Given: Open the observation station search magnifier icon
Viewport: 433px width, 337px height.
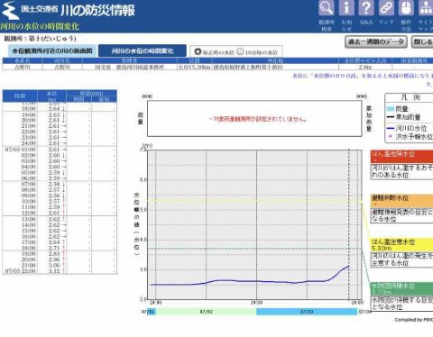Looking at the screenshot, I should pyautogui.click(x=327, y=7).
